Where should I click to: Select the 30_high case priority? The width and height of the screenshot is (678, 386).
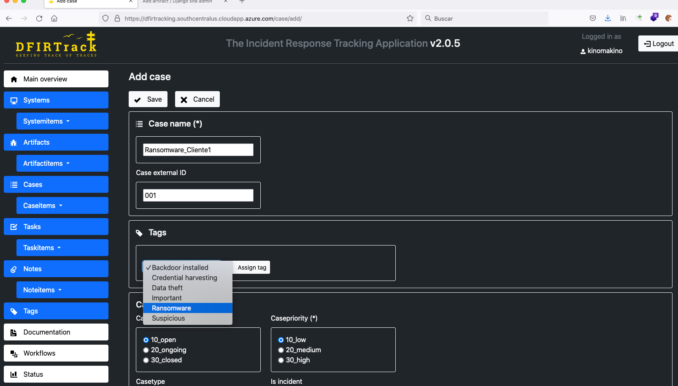coord(281,360)
